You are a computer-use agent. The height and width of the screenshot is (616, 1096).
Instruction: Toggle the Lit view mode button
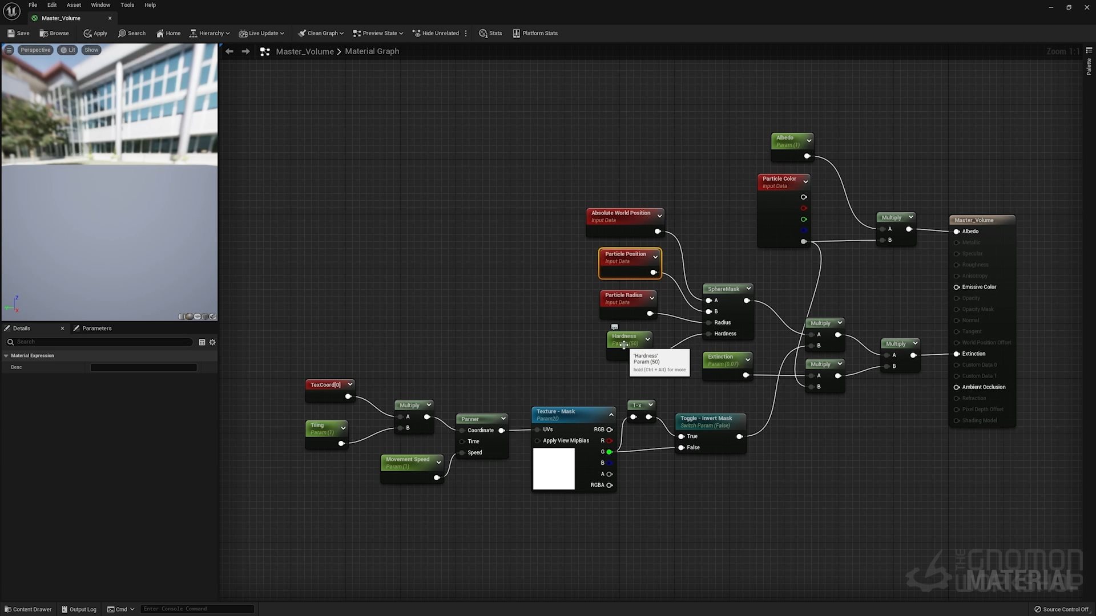(x=67, y=50)
